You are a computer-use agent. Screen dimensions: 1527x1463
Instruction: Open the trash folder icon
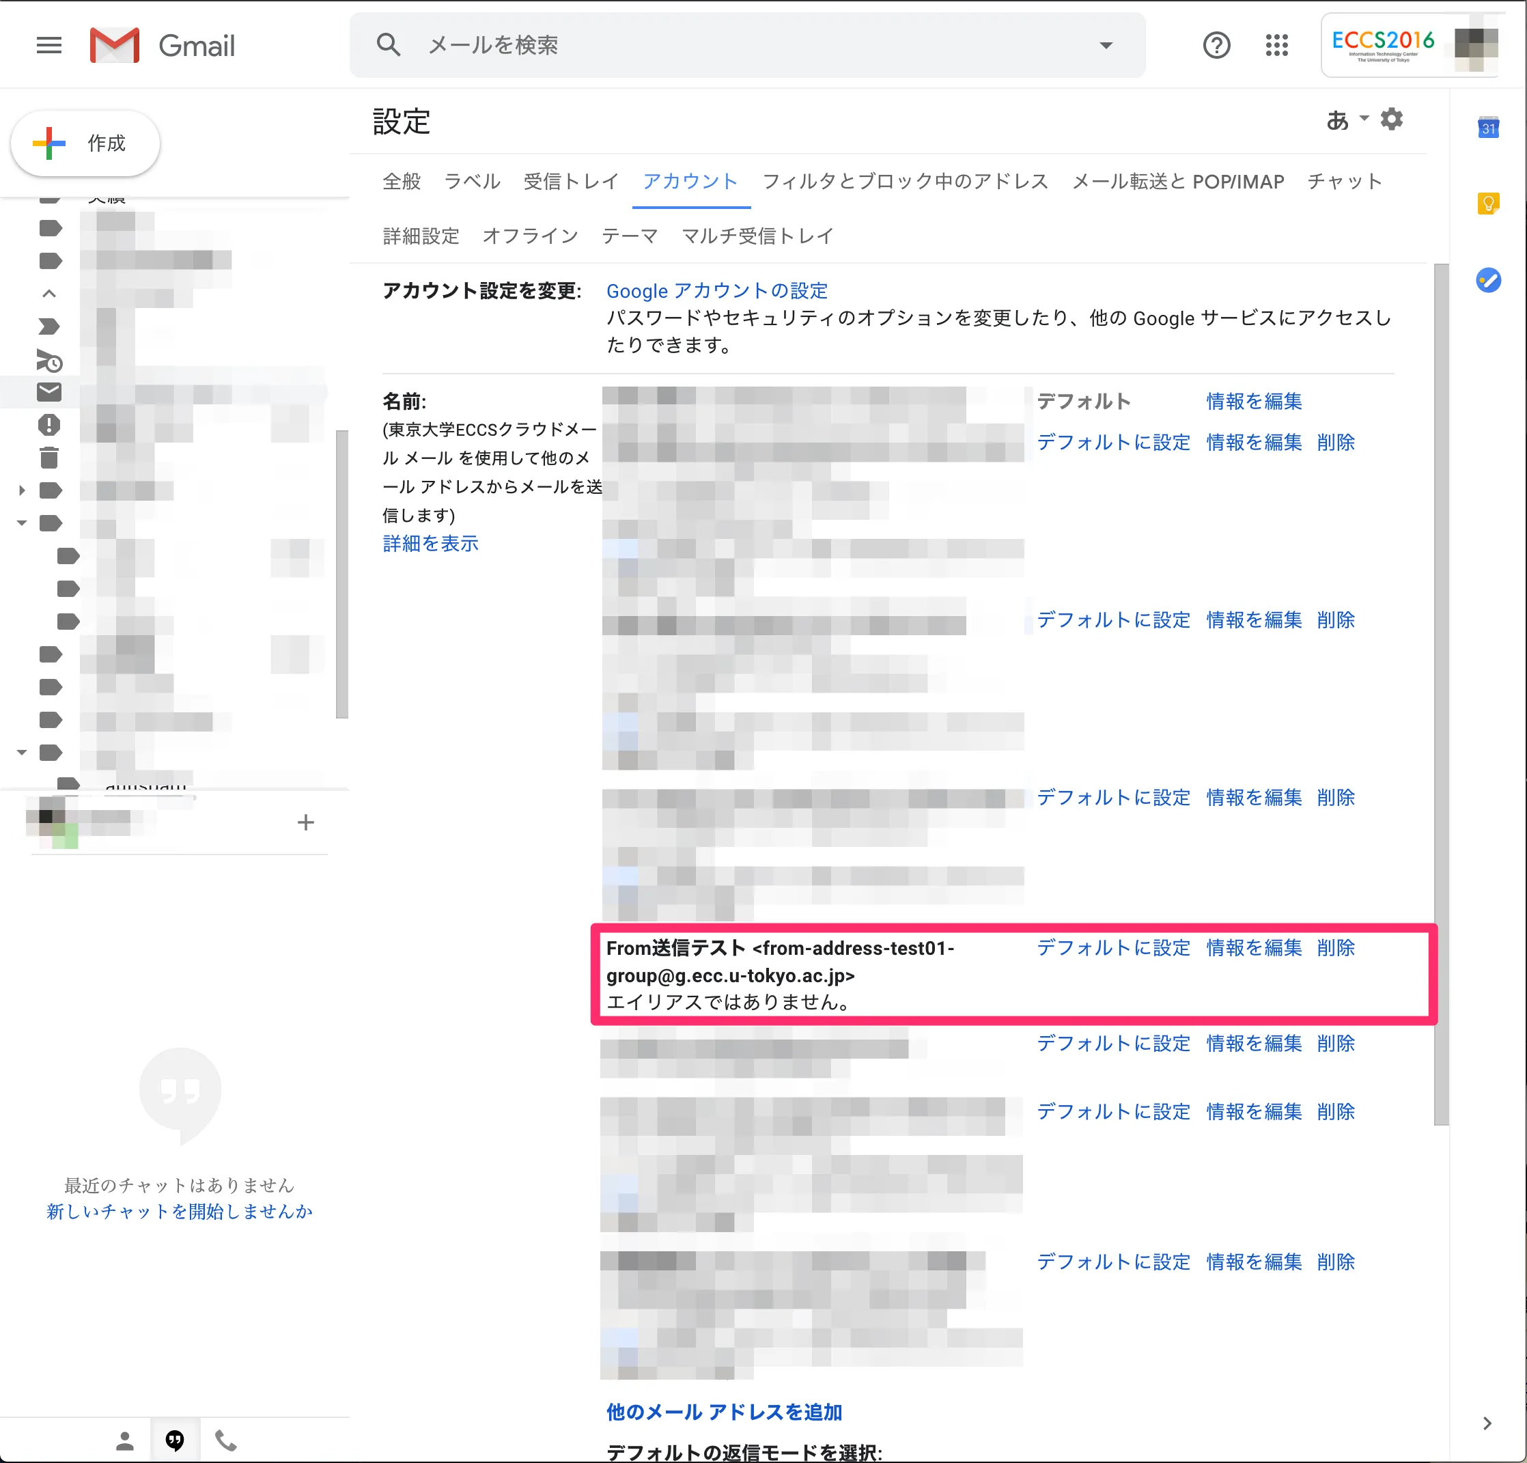tap(49, 458)
